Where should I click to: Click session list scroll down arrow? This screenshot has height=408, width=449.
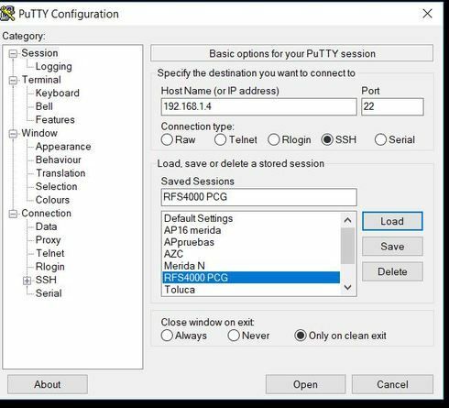point(347,287)
